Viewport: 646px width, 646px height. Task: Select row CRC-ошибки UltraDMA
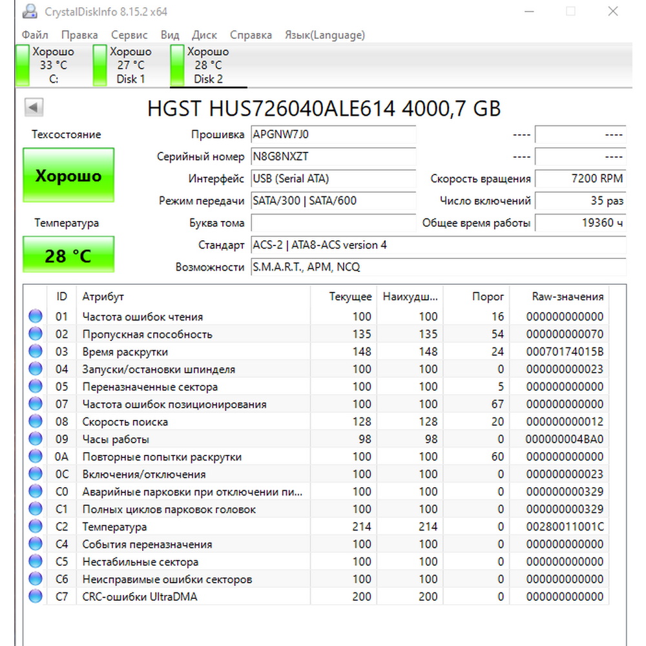coord(316,596)
